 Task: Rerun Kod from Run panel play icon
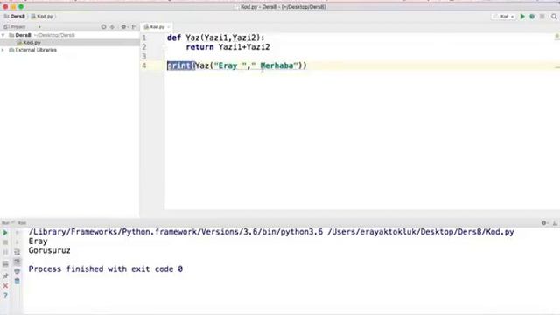(x=5, y=233)
